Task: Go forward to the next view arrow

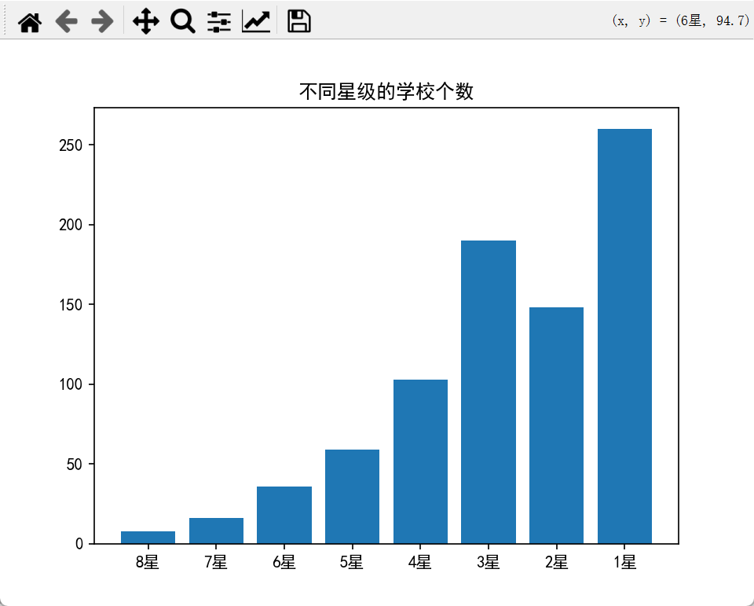Action: [102, 22]
